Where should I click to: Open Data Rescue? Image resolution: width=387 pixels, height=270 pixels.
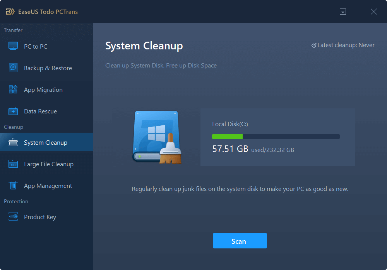(x=46, y=111)
